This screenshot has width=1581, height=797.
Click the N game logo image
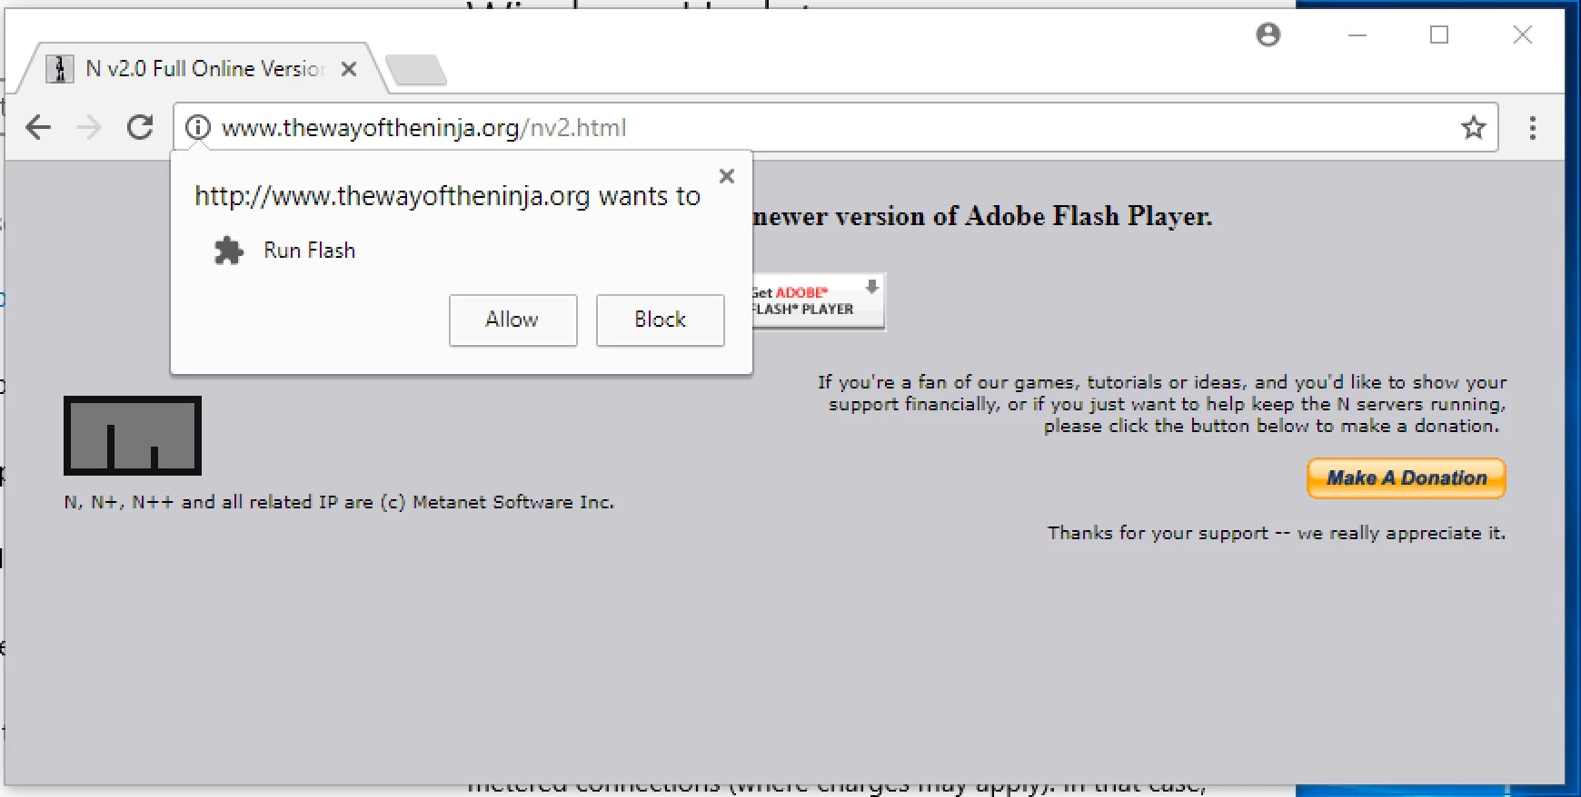pyautogui.click(x=133, y=436)
